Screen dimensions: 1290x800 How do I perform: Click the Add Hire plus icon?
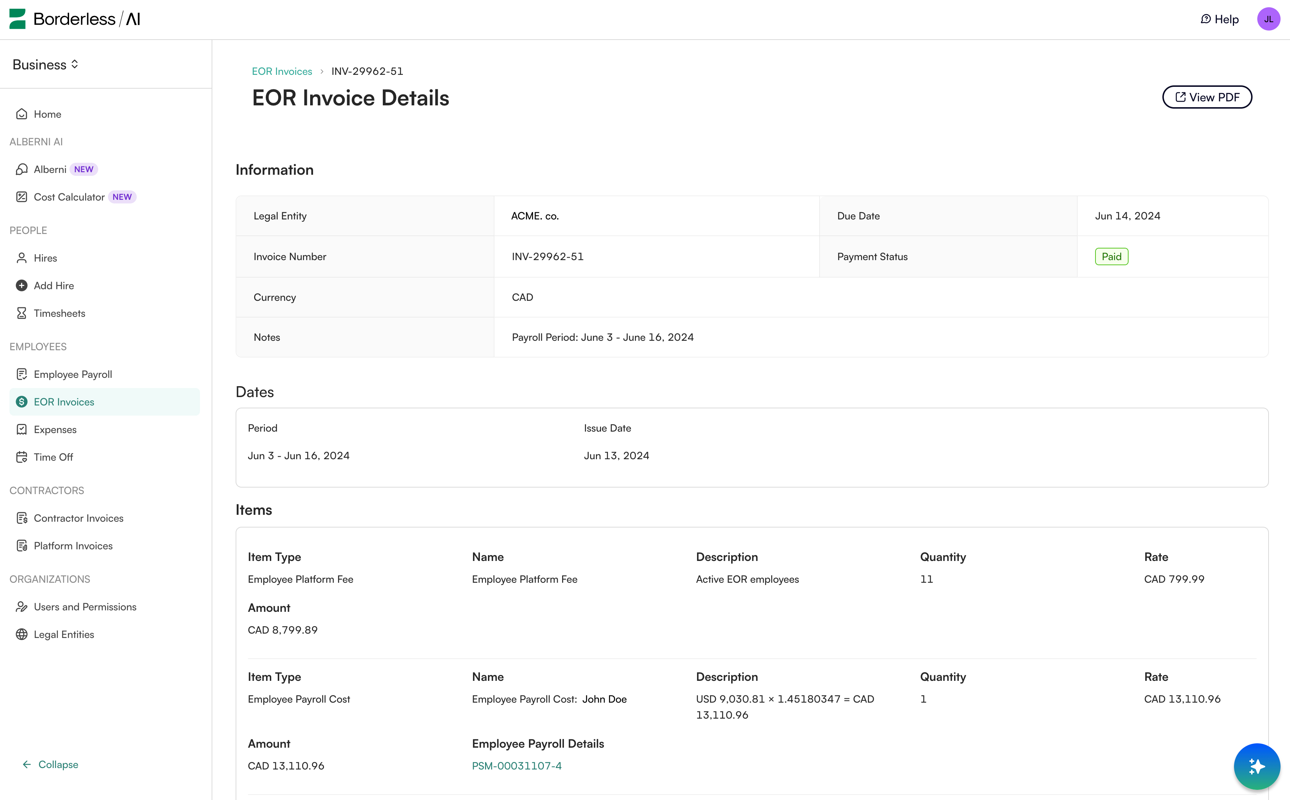click(x=21, y=285)
